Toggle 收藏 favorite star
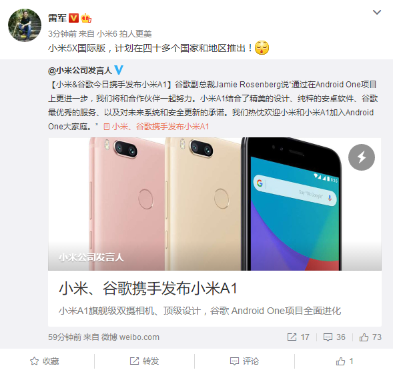This screenshot has width=393, height=370. 44,361
